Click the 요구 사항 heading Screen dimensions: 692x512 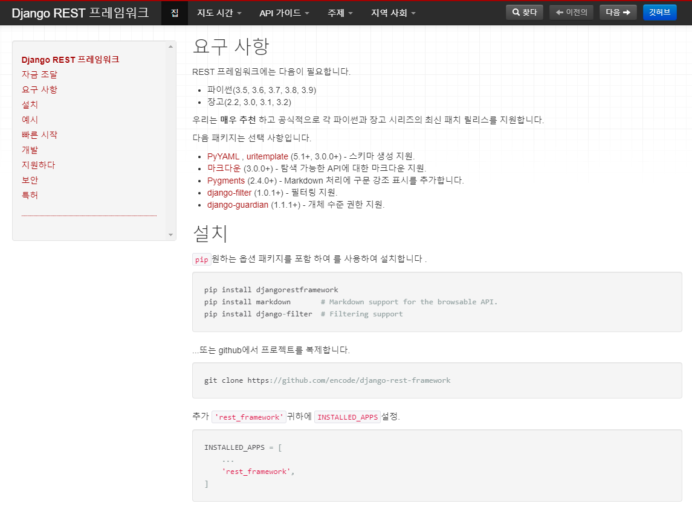[x=231, y=46]
